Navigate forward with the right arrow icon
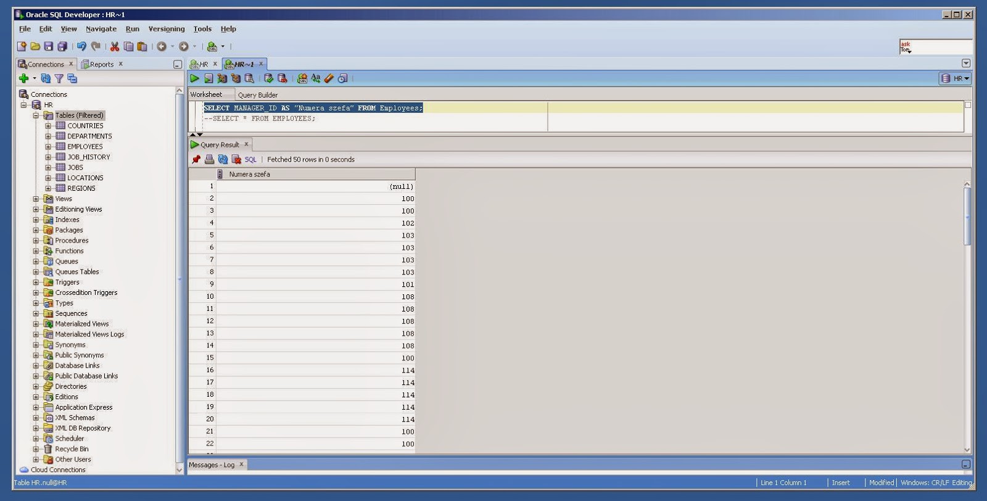 pyautogui.click(x=184, y=46)
